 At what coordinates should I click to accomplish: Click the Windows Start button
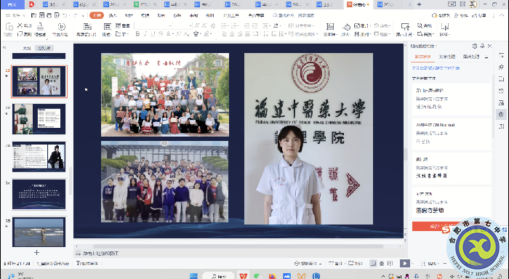point(193,276)
